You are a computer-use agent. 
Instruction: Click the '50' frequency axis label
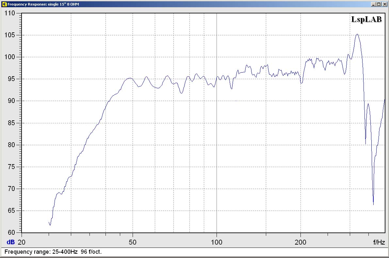pos(133,242)
